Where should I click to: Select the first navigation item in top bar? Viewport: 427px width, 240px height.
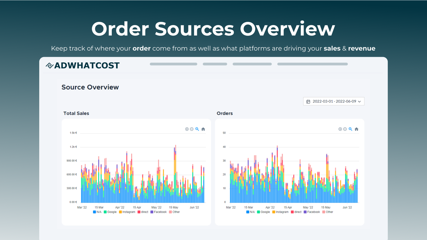173,64
